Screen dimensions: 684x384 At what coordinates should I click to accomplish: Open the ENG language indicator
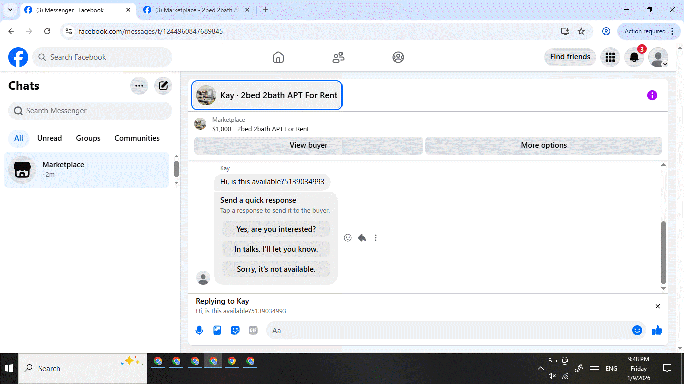point(611,368)
